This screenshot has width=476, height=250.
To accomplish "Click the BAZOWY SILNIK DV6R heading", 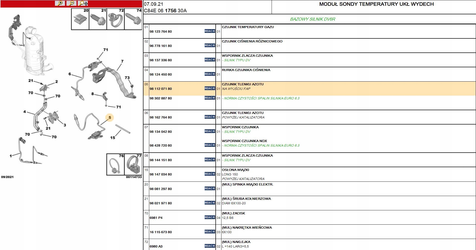I will (x=312, y=19).
